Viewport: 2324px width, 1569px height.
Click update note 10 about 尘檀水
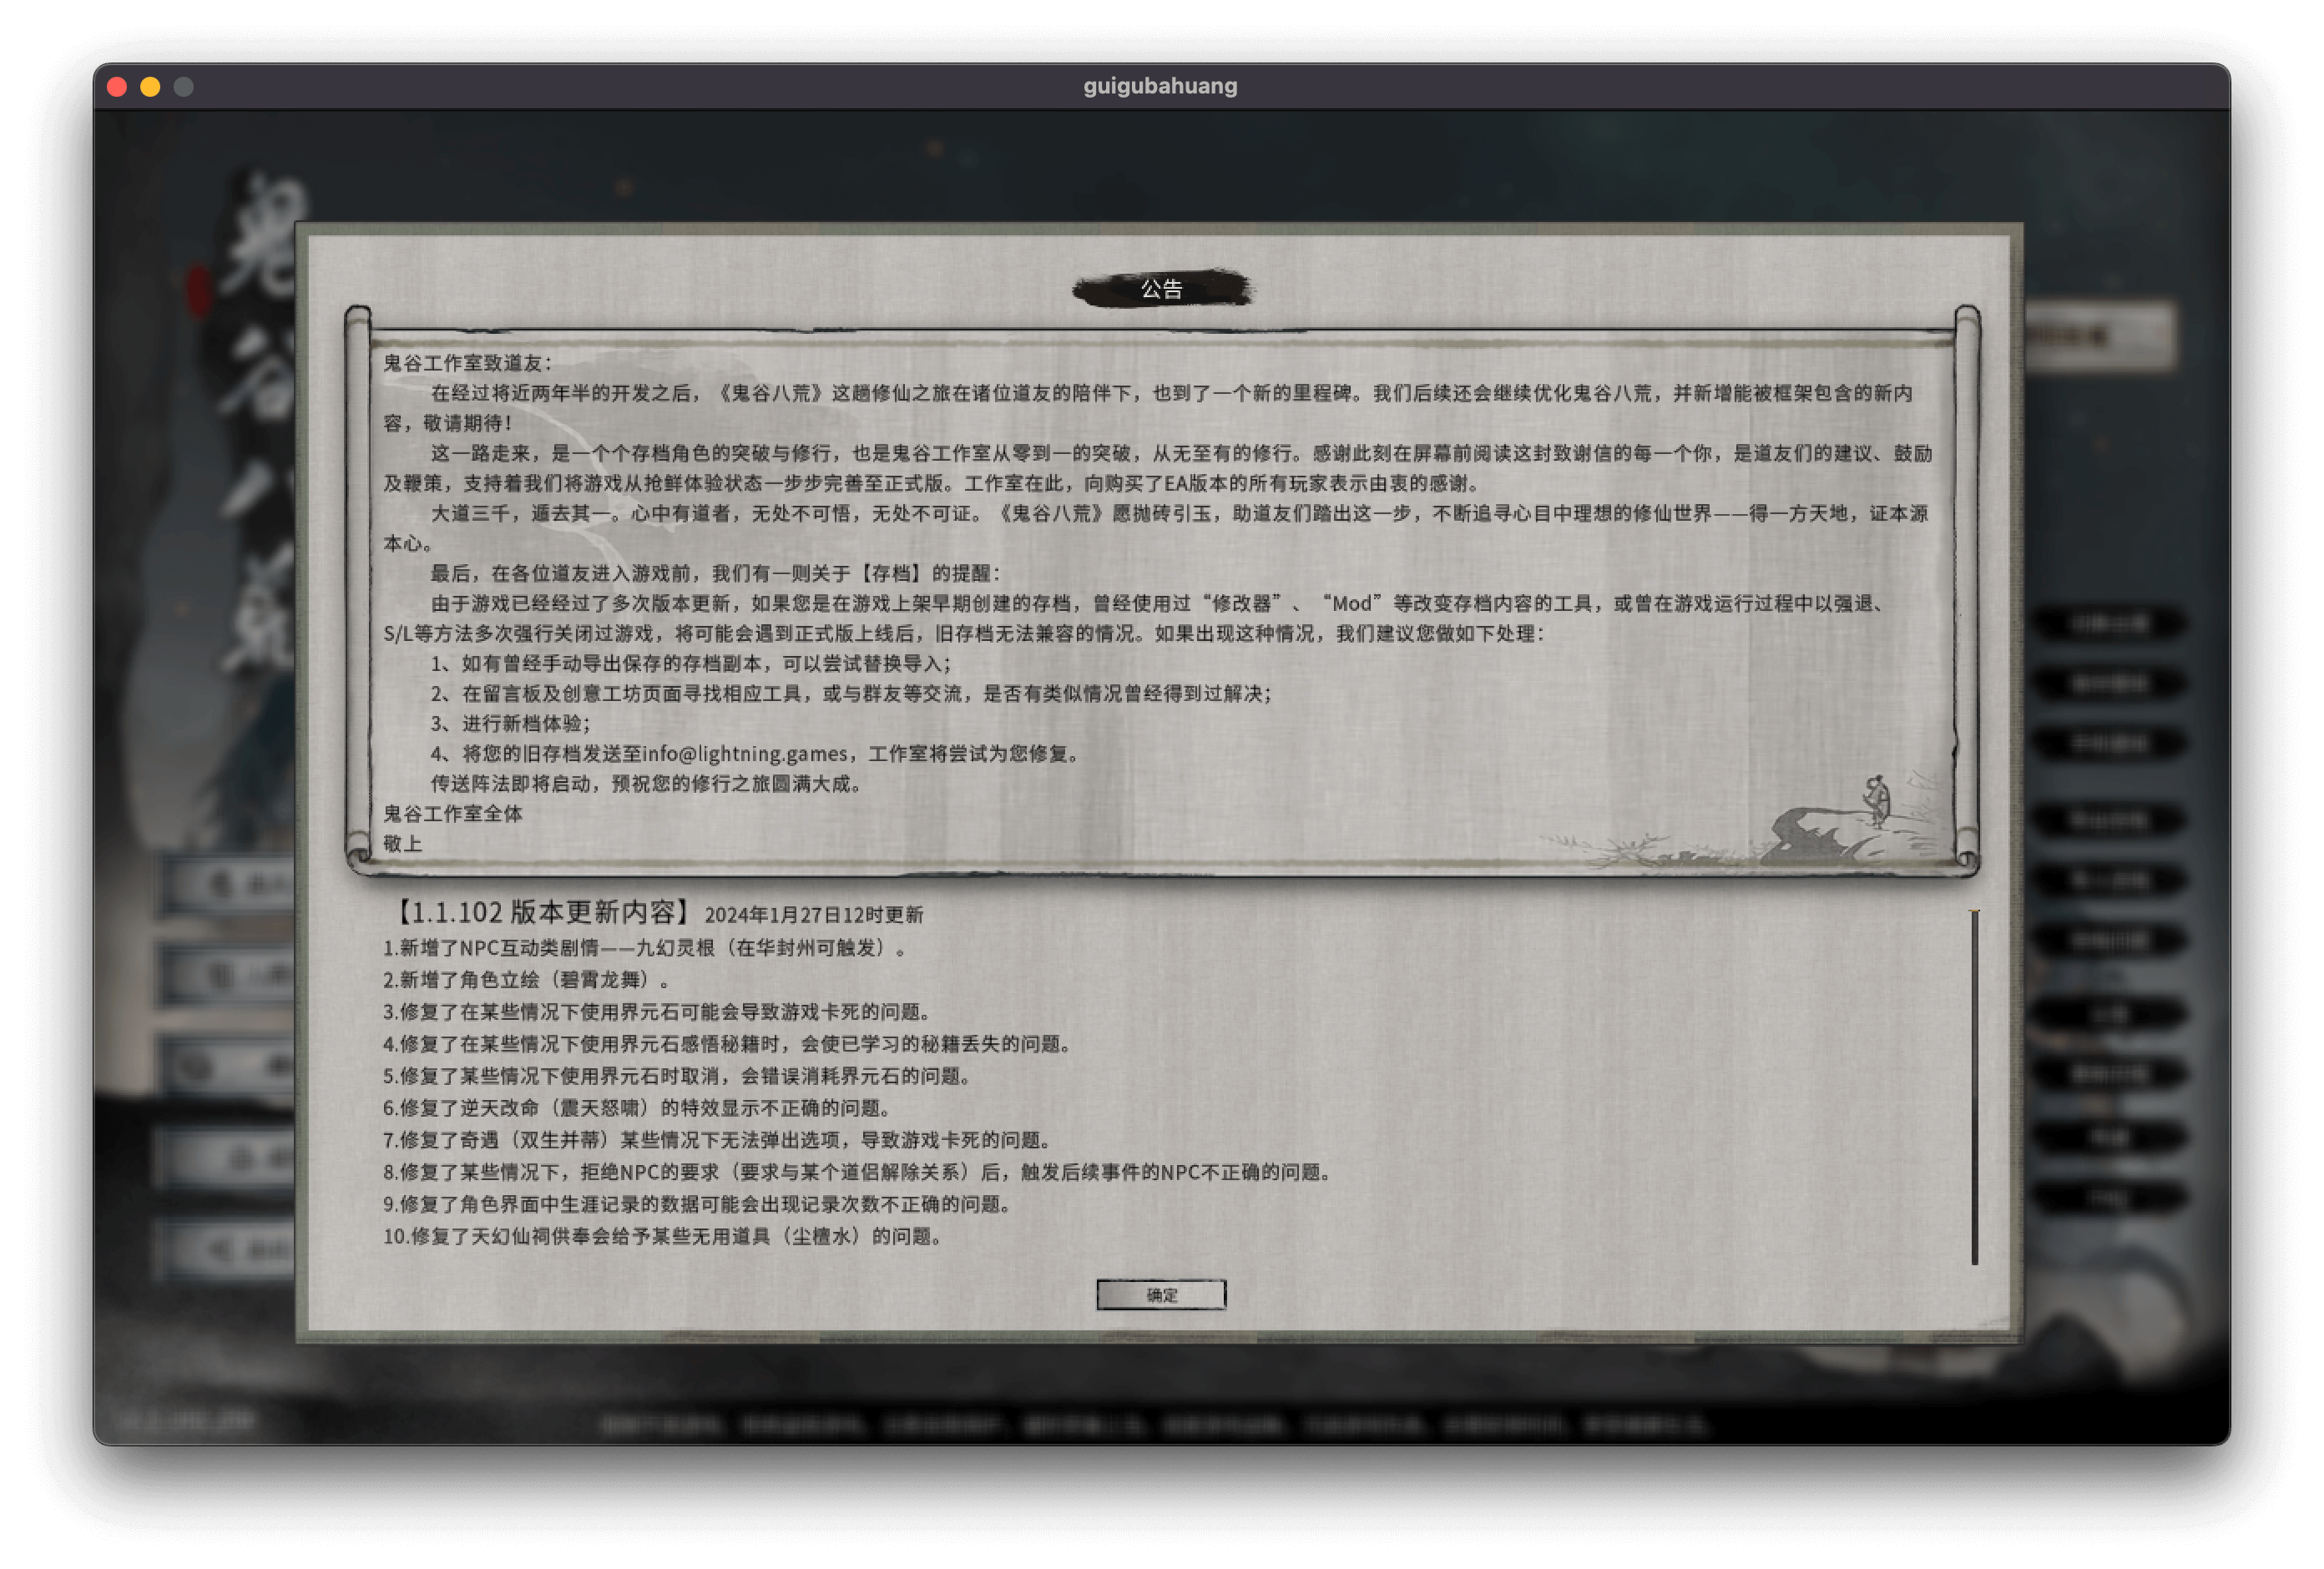[x=662, y=1235]
